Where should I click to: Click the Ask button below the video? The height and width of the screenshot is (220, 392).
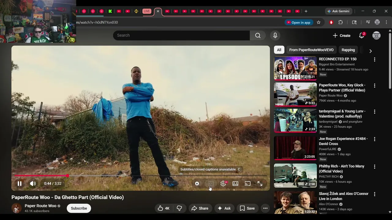224,208
